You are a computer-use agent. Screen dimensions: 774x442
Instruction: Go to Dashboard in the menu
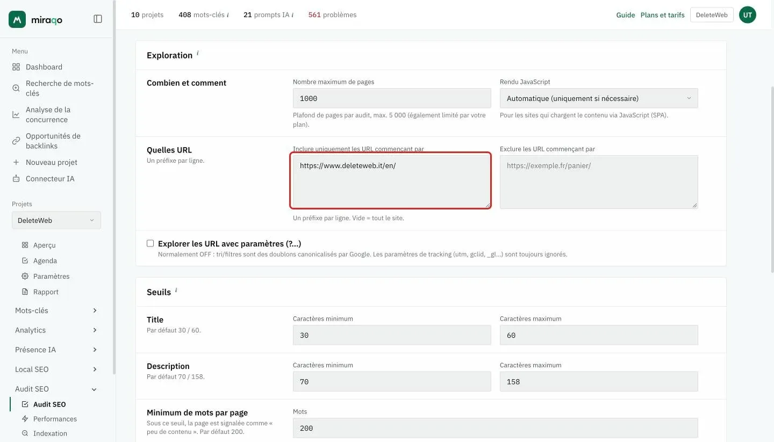[44, 67]
